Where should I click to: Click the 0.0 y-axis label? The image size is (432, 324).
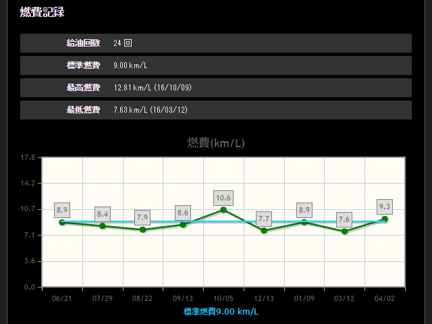point(30,287)
